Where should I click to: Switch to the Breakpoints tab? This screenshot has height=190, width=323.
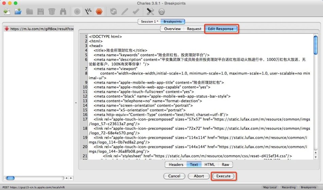click(173, 22)
